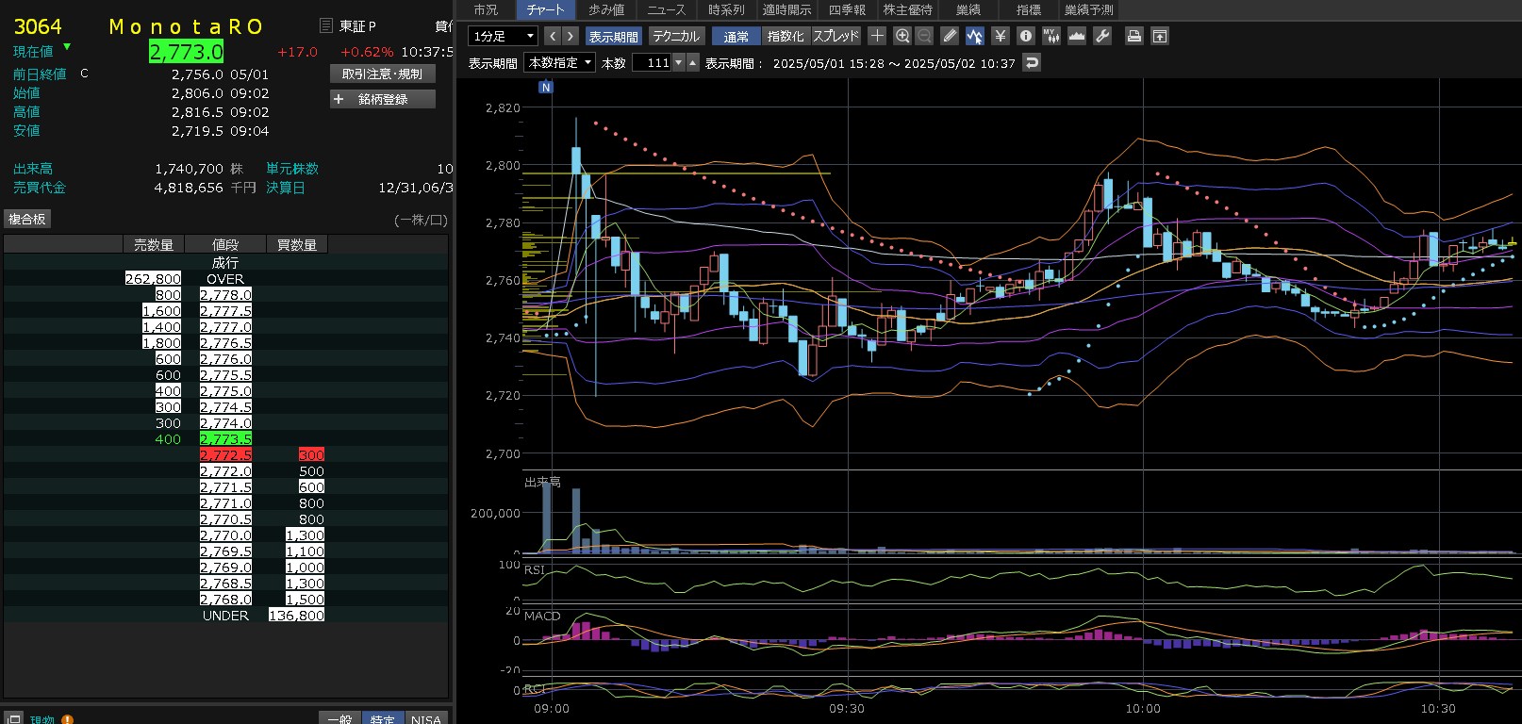Open the 指標 tab

tap(1029, 9)
